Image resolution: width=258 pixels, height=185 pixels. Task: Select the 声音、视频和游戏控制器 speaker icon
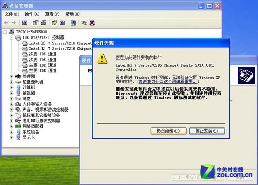(x=18, y=109)
